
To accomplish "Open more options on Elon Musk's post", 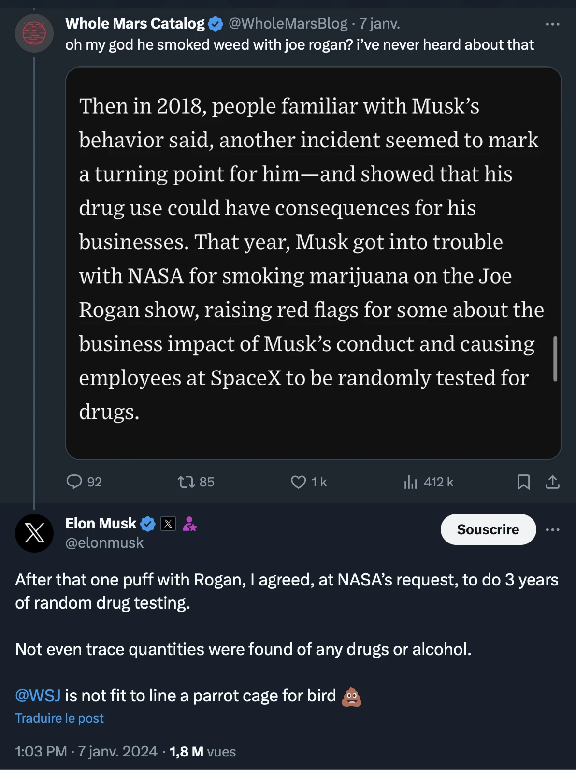I will (552, 529).
